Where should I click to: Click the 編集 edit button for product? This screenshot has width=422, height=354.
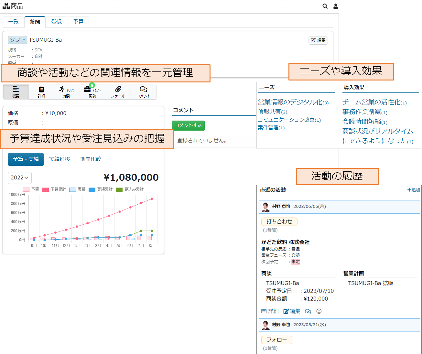click(x=318, y=40)
